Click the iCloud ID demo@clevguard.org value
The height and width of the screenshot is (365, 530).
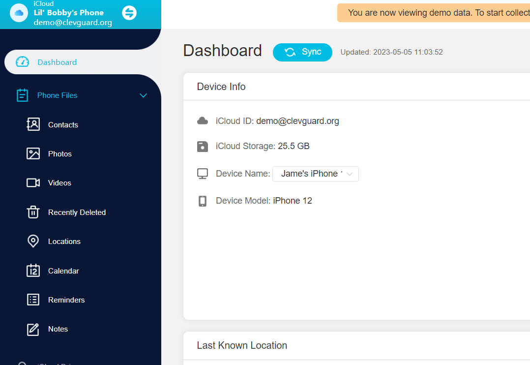pyautogui.click(x=297, y=121)
